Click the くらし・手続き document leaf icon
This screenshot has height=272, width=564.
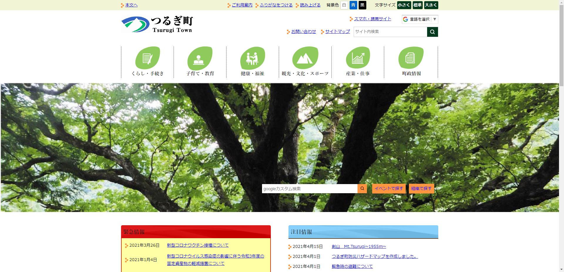click(147, 58)
